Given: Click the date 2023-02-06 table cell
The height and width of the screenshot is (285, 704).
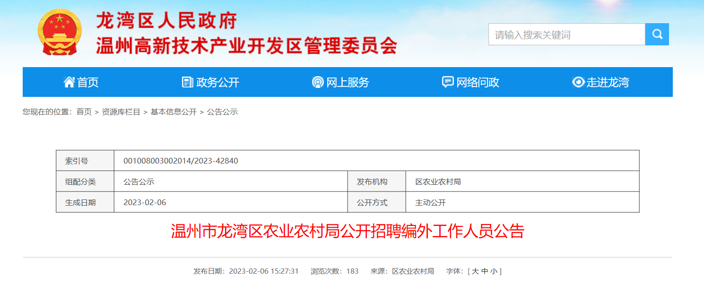Looking at the screenshot, I should pyautogui.click(x=231, y=202).
